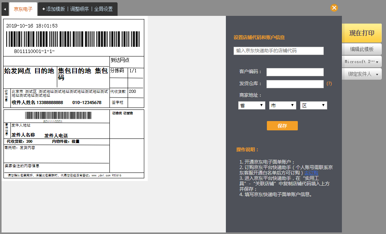Click the 发件人电话 text on label

[56, 136]
